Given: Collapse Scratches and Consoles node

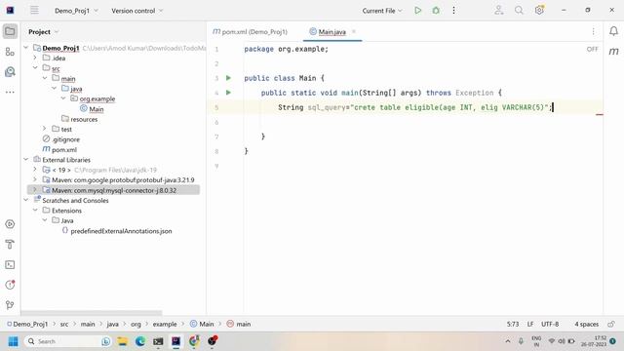Looking at the screenshot, I should (x=26, y=200).
